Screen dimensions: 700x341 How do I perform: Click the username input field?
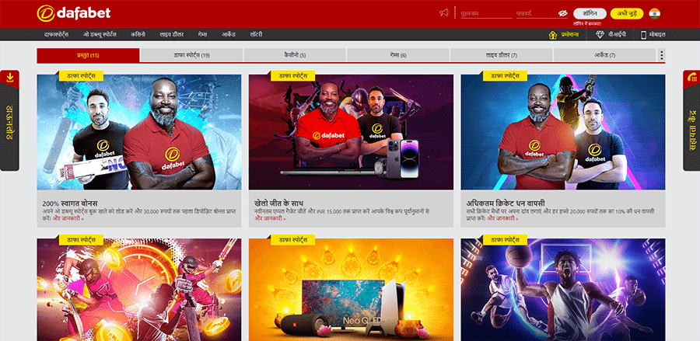tap(486, 13)
